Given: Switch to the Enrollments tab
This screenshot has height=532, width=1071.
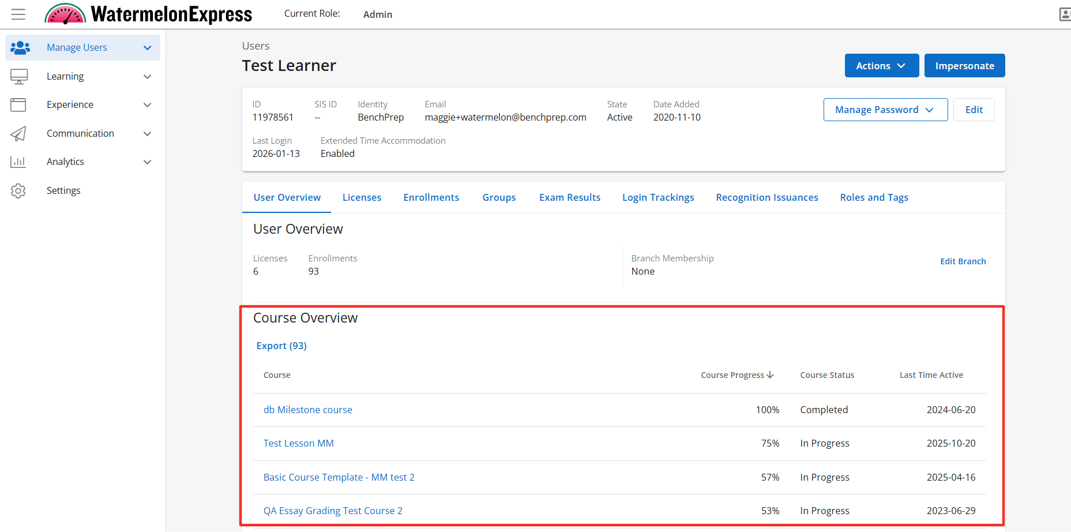Looking at the screenshot, I should tap(431, 197).
